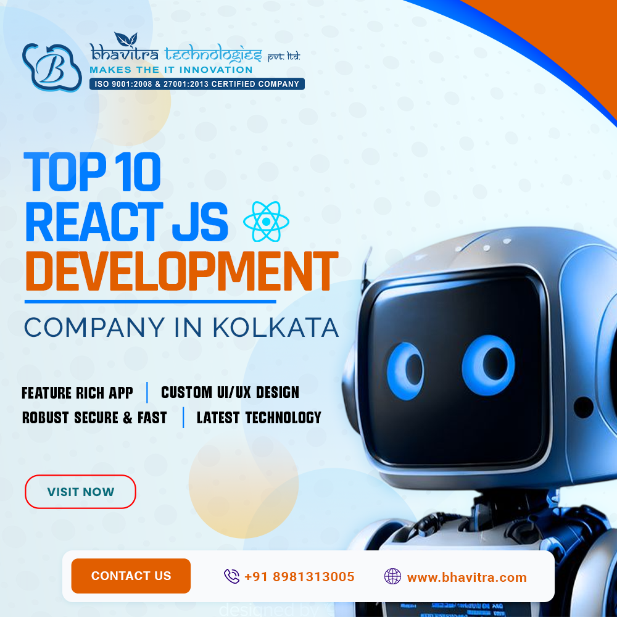Click the 'bhavitra technologies' company name

(x=176, y=54)
